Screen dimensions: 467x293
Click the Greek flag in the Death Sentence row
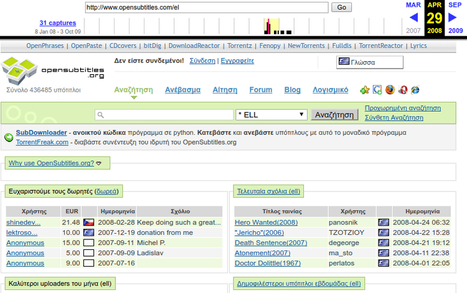(384, 243)
